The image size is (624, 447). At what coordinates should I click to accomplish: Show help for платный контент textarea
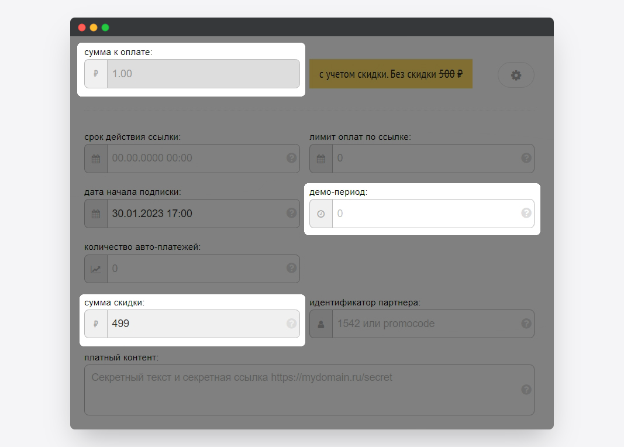pyautogui.click(x=526, y=390)
